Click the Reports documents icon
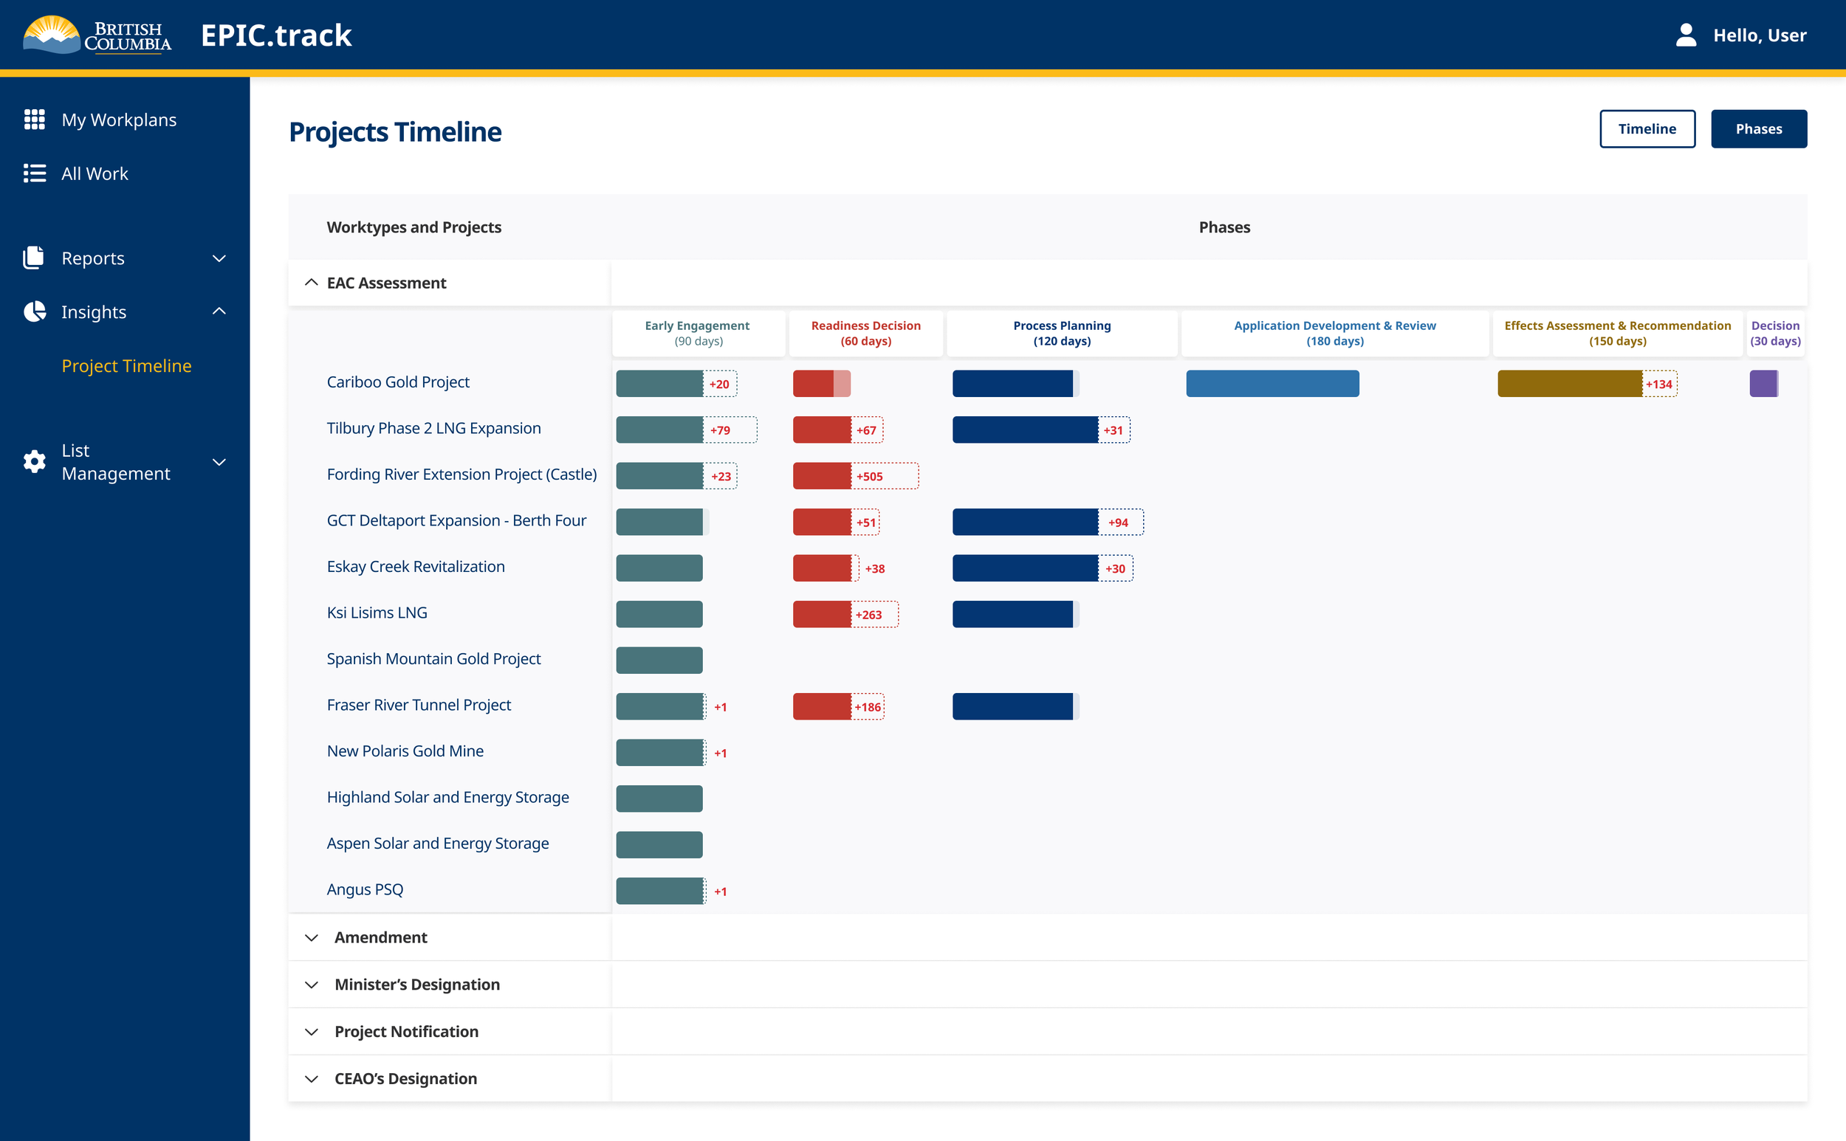This screenshot has height=1141, width=1846. click(x=34, y=258)
